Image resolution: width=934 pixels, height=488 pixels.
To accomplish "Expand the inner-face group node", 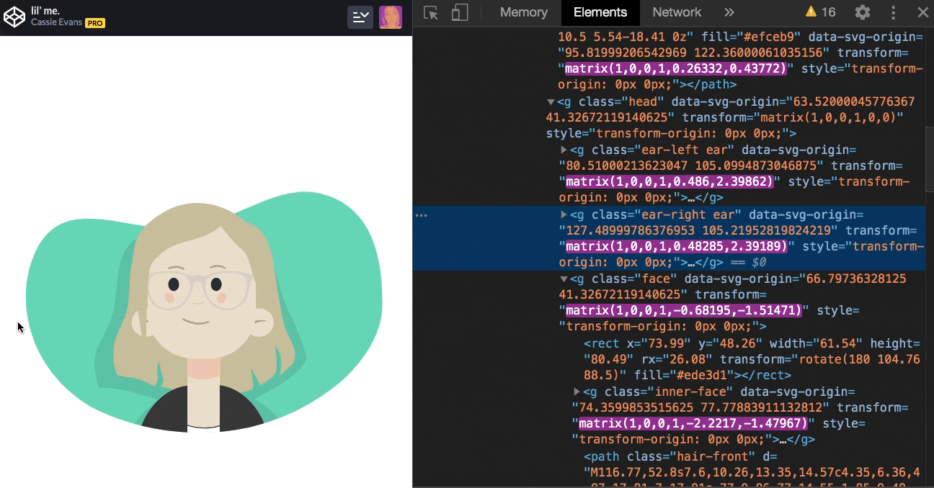I will (x=576, y=392).
